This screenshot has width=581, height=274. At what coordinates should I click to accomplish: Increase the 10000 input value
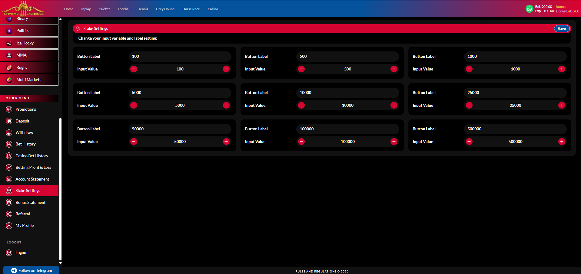point(394,105)
